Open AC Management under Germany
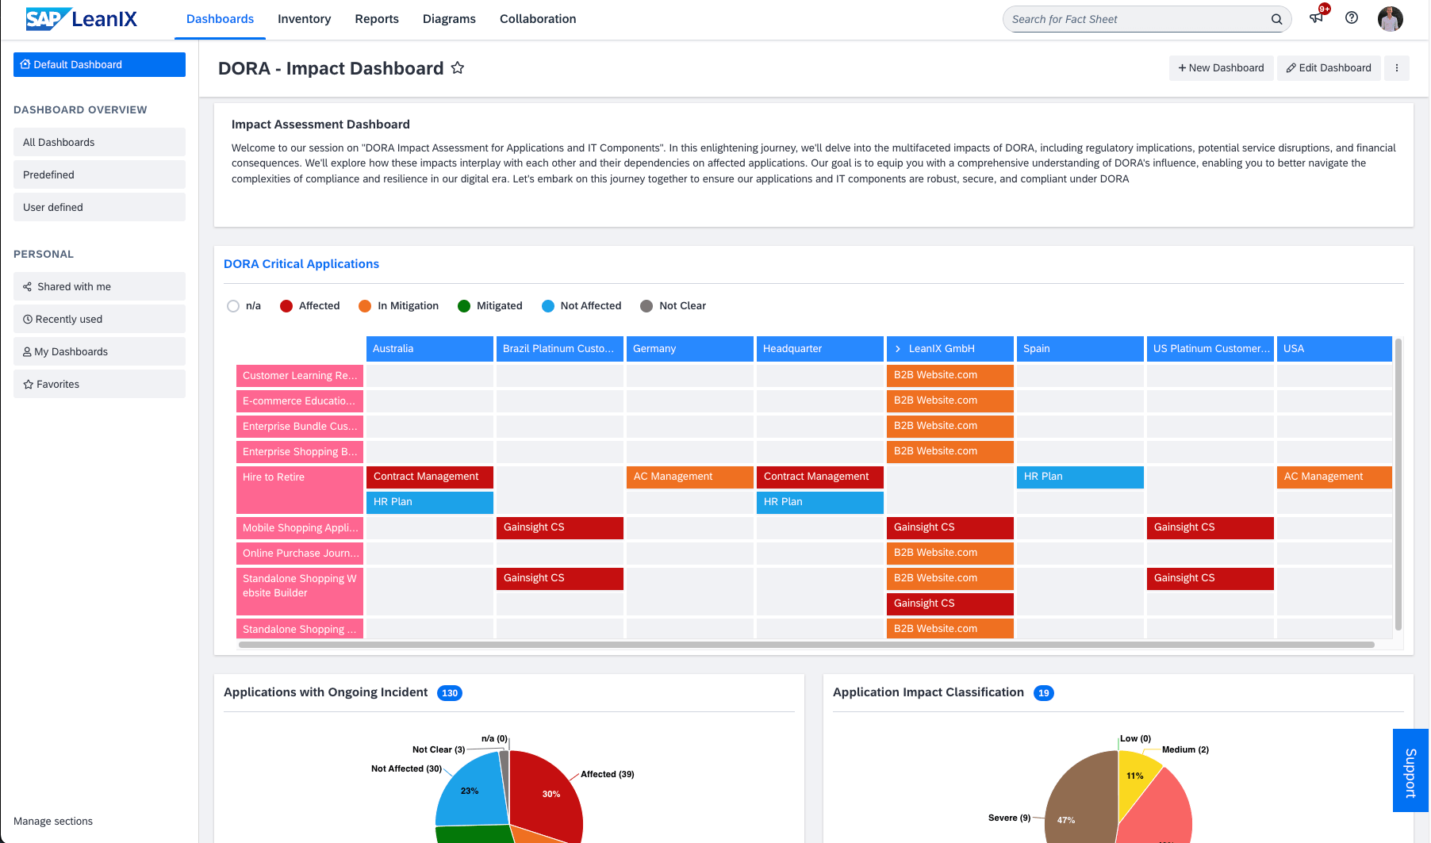1431x843 pixels. coord(690,477)
